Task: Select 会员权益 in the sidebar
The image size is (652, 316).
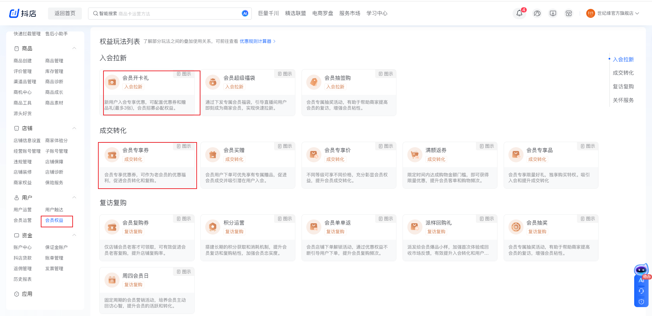Action: [54, 220]
